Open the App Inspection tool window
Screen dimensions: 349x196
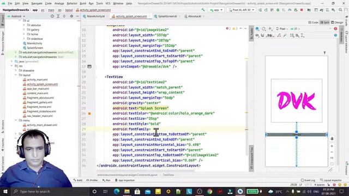125,180
